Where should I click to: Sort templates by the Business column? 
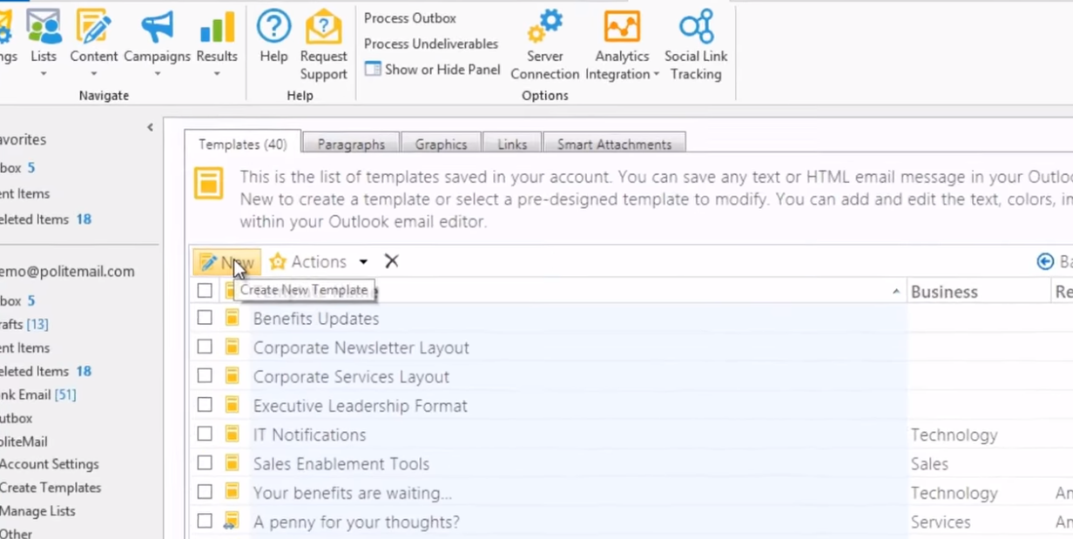[944, 291]
